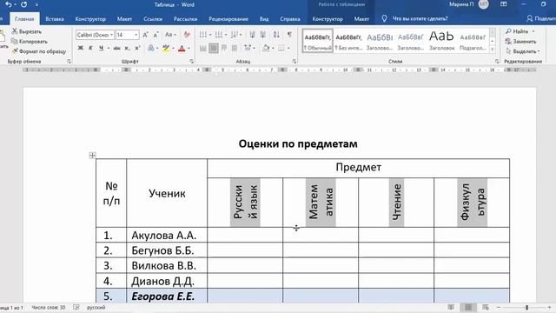Open the Font dialog launcher (Шрифт)
This screenshot has height=313, width=556.
pyautogui.click(x=191, y=62)
